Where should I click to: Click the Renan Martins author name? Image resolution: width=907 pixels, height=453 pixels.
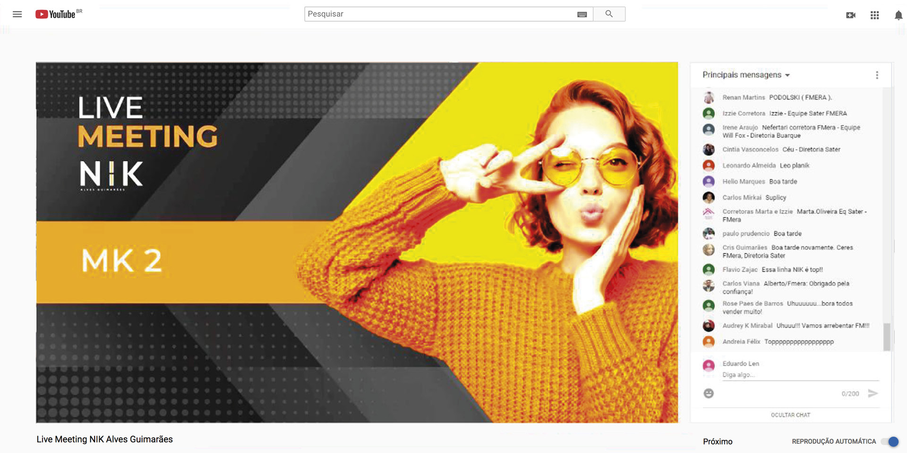744,97
